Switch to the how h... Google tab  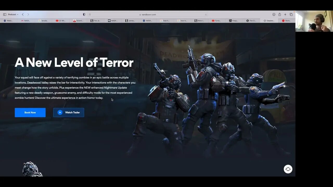click(165, 21)
